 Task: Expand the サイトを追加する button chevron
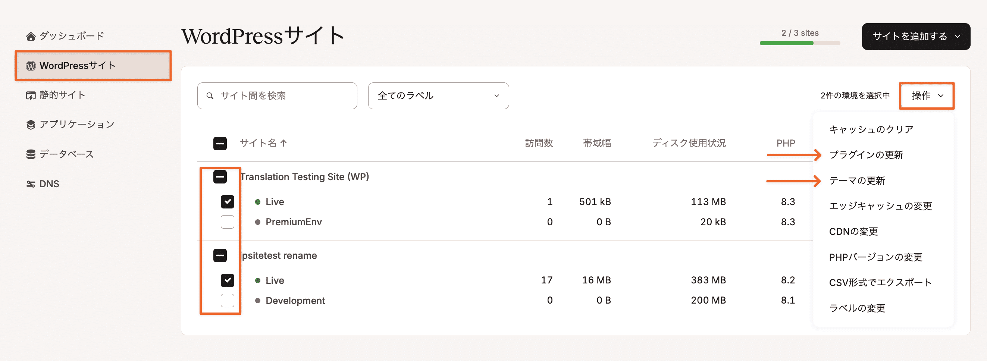(x=958, y=37)
